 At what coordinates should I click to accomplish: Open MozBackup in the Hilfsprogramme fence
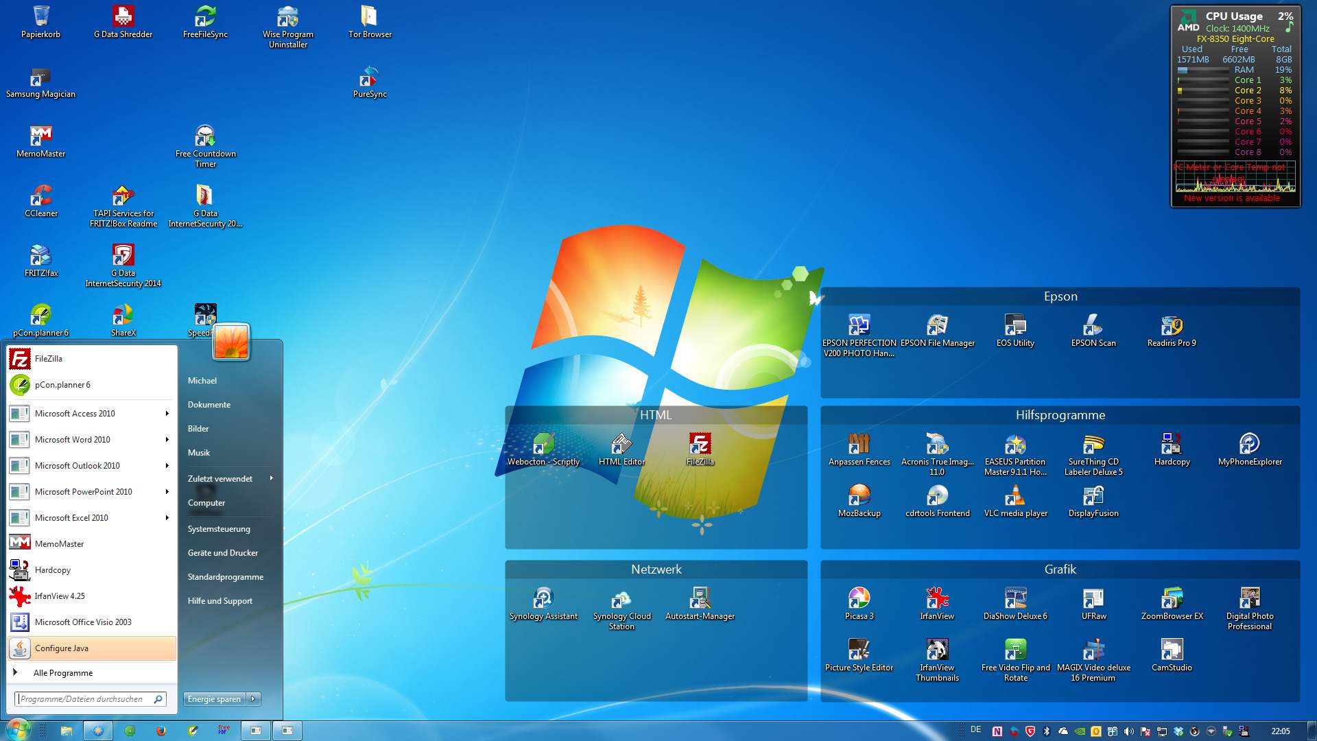(x=859, y=501)
